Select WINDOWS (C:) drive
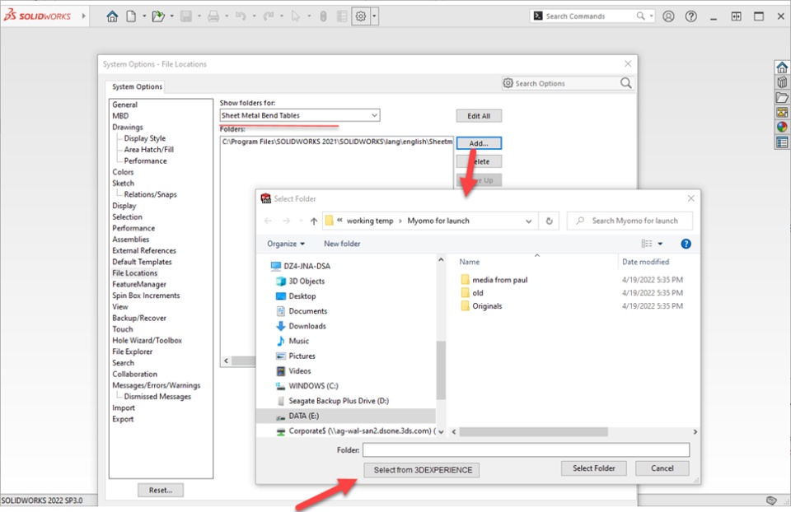 coord(307,386)
